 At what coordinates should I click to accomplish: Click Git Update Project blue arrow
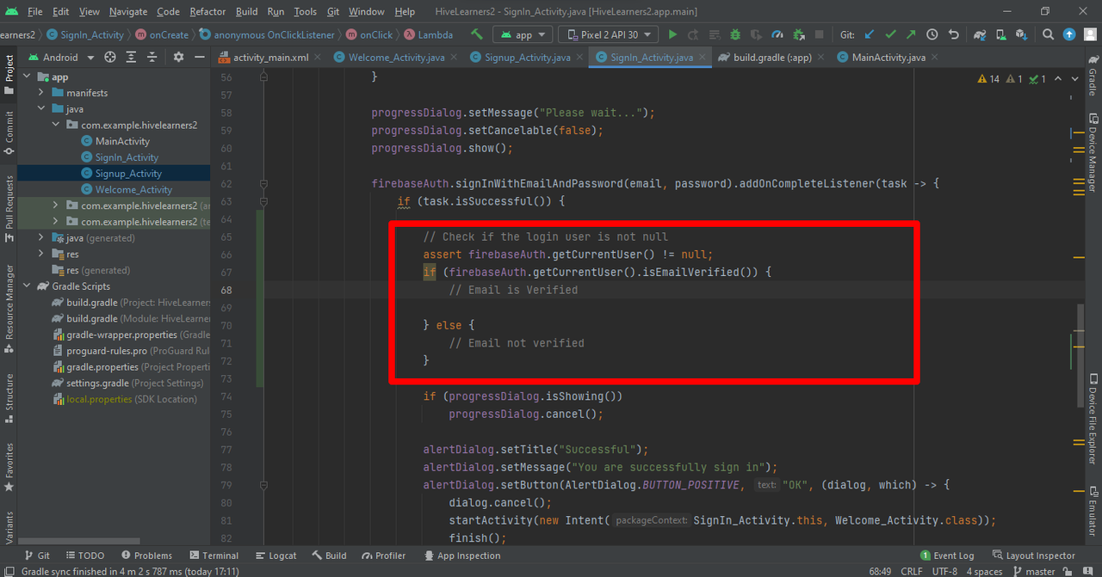(870, 34)
